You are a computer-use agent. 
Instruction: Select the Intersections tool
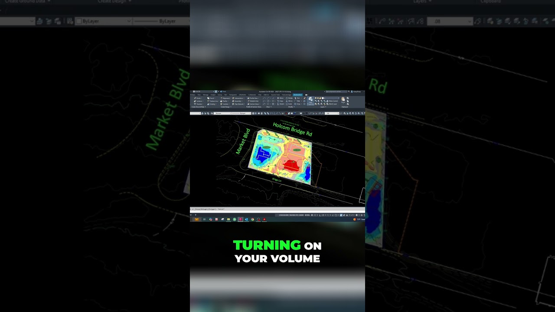[238, 98]
